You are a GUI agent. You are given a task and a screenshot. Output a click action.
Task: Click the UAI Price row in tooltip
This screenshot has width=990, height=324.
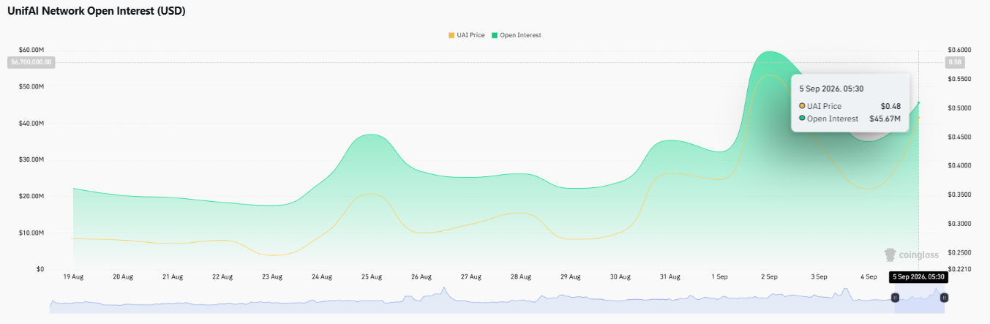pos(850,106)
